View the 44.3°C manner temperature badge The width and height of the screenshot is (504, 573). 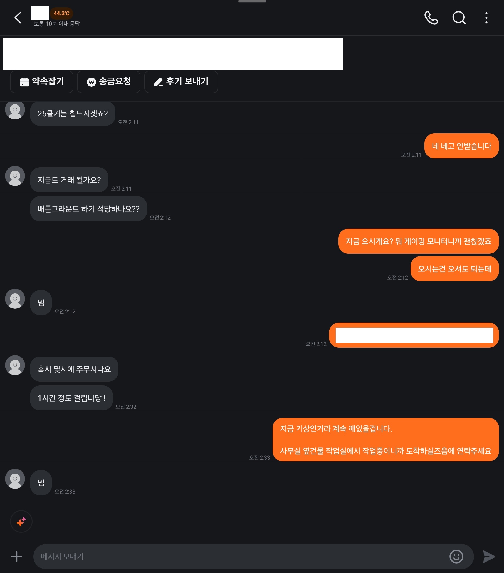click(x=61, y=13)
